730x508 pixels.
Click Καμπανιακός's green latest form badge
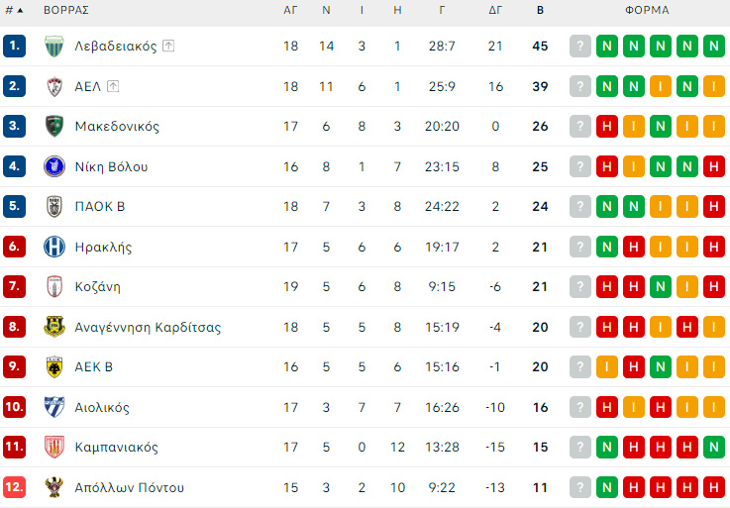click(713, 448)
